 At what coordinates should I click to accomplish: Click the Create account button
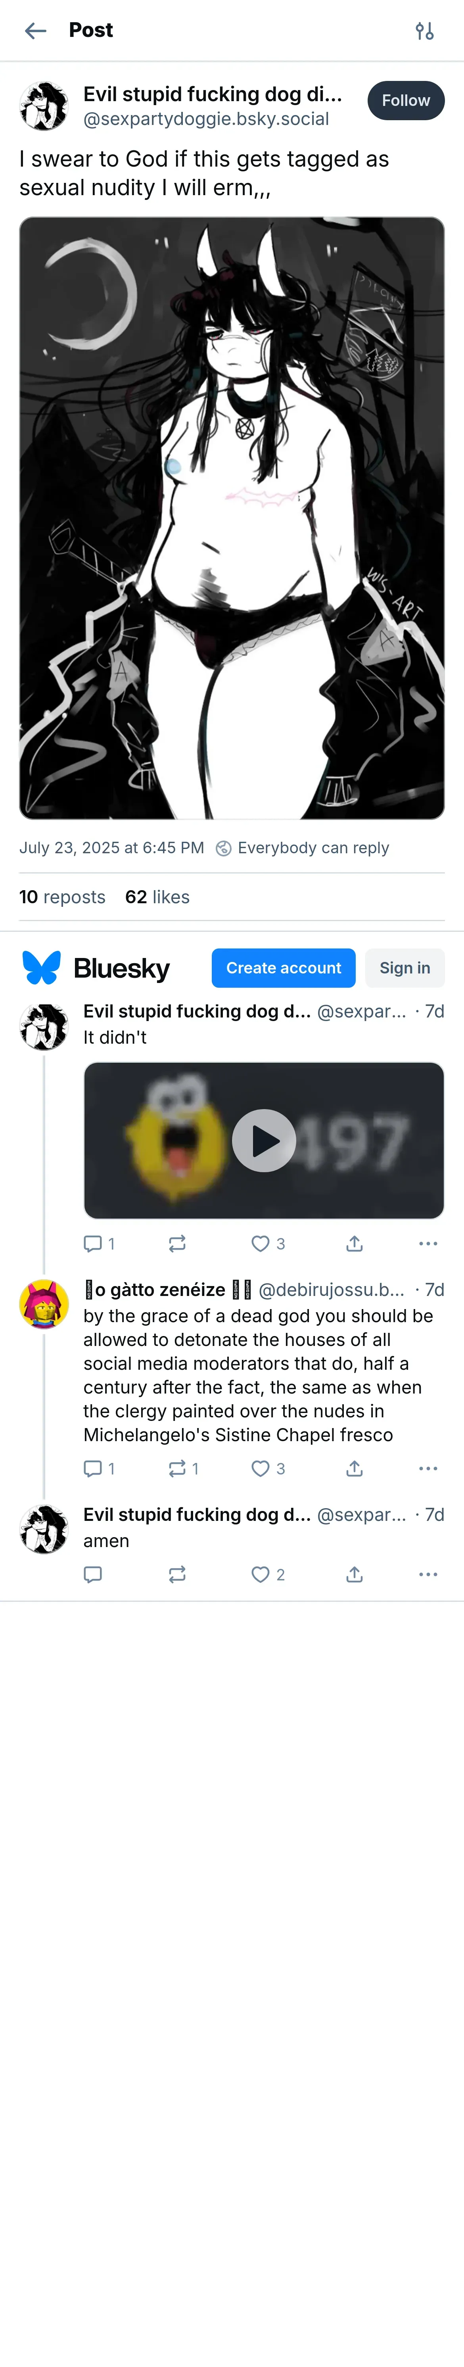pyautogui.click(x=283, y=968)
